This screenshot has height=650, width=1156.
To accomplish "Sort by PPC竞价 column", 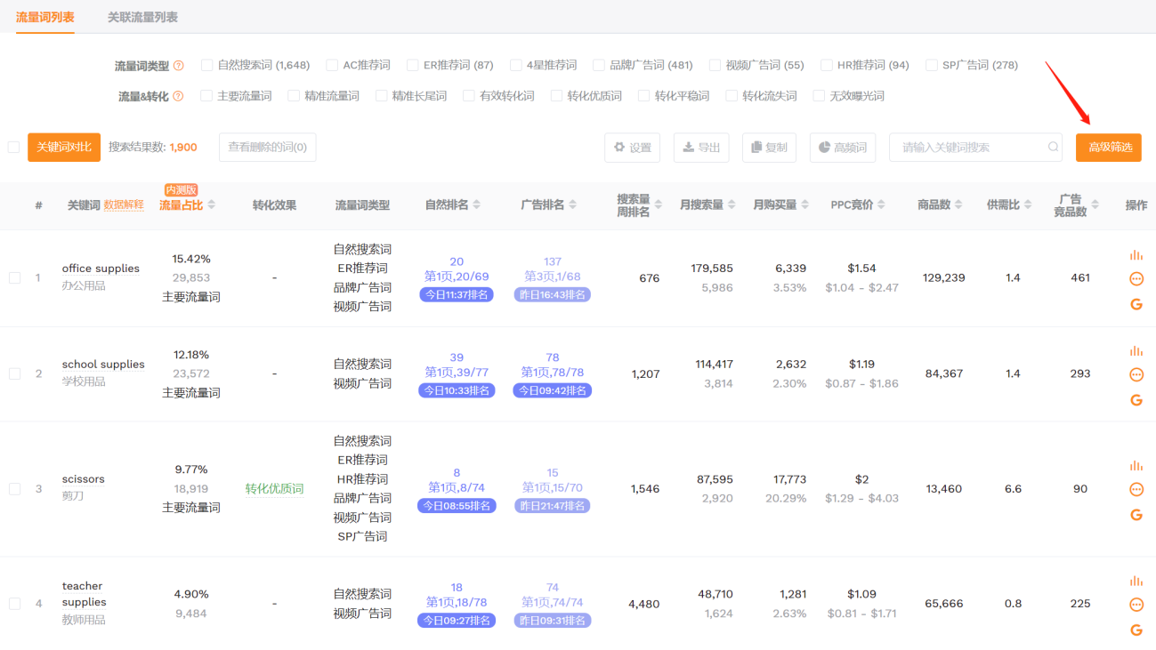I will coord(881,205).
